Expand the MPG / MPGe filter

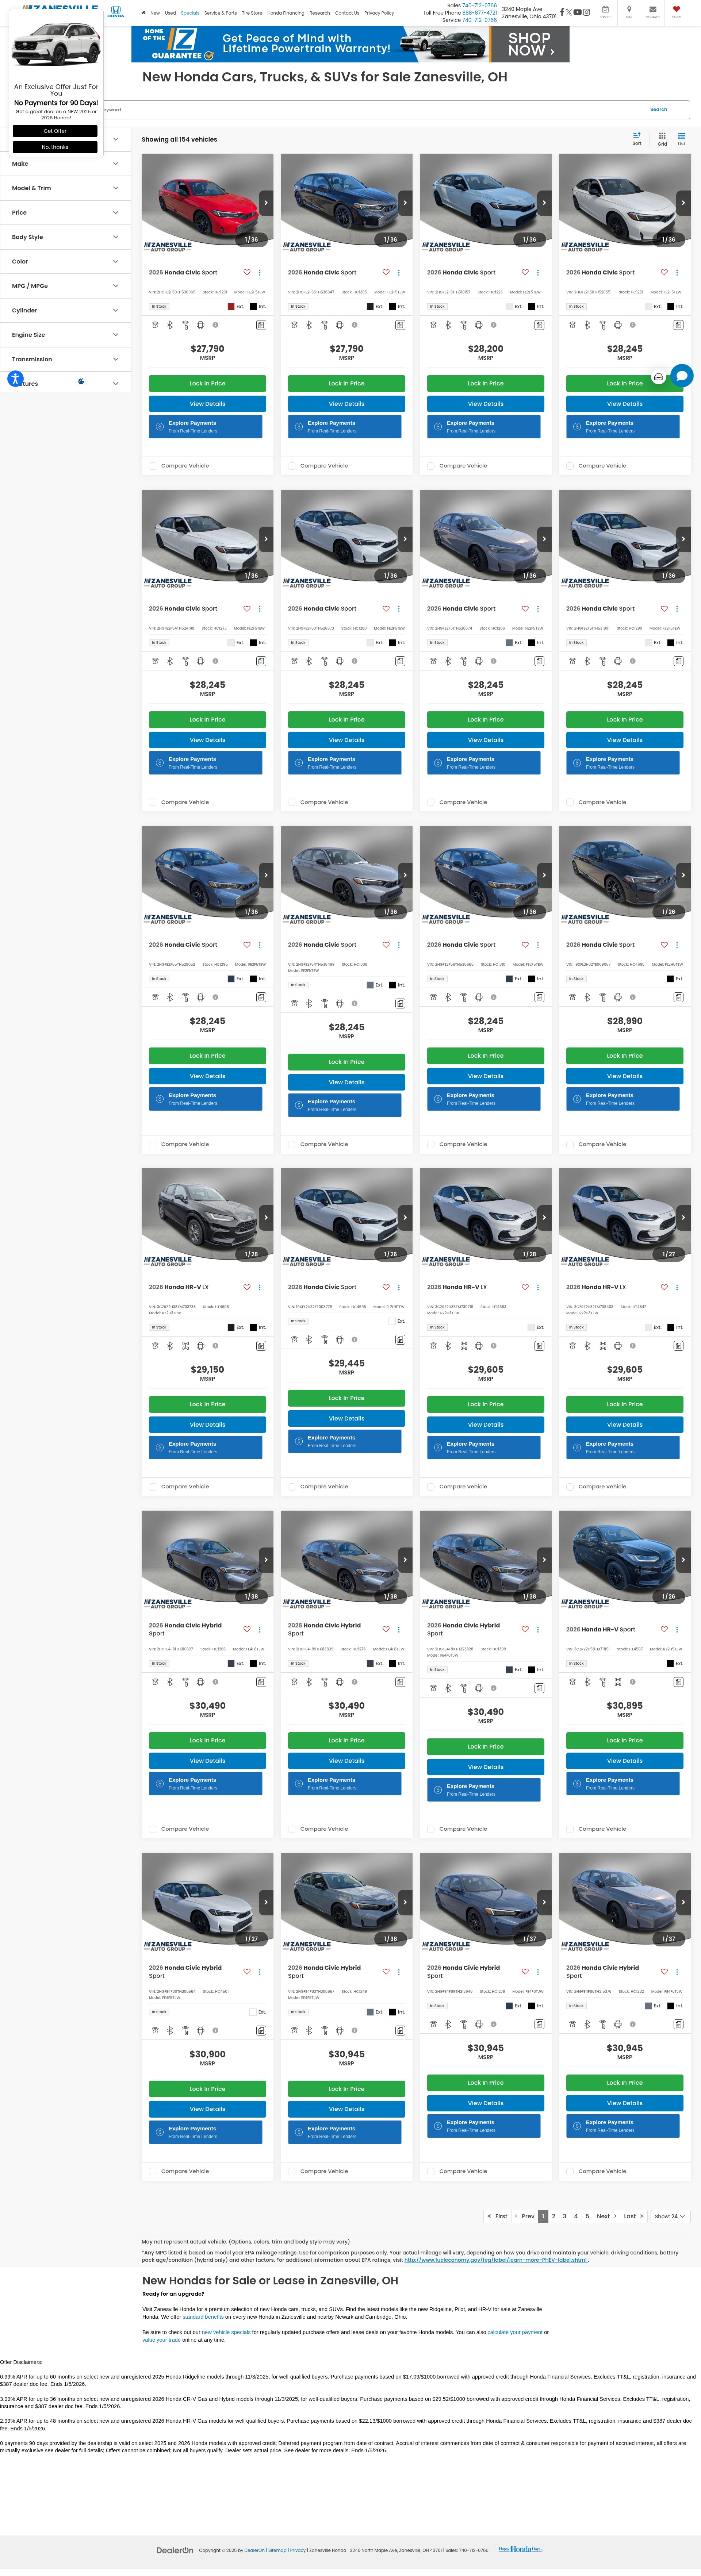[x=65, y=286]
